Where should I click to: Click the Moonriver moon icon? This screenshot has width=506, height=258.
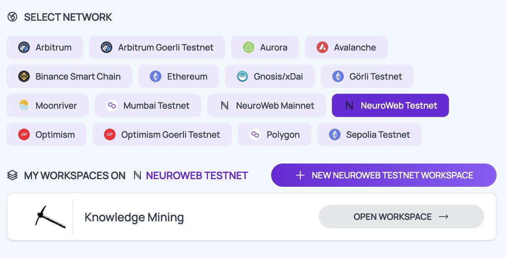pyautogui.click(x=24, y=105)
